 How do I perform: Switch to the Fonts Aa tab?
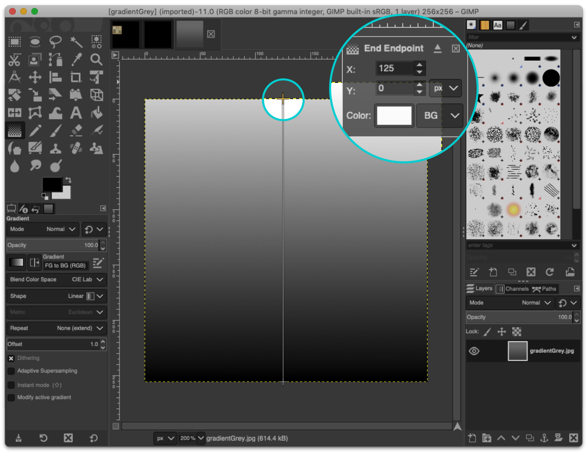coord(497,25)
